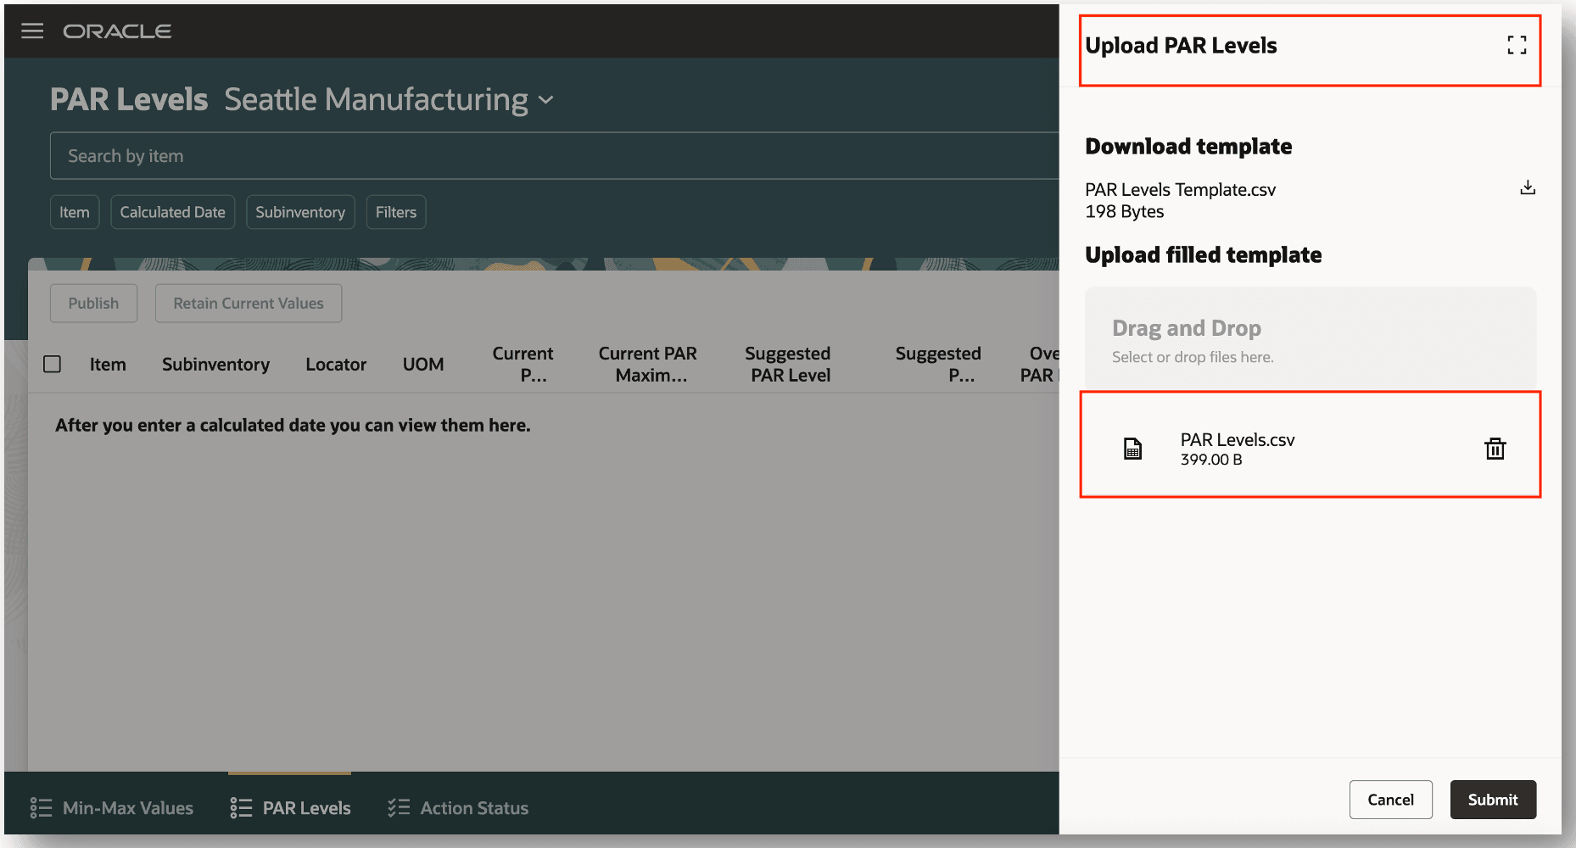Delete the uploaded PAR Levels.csv file
The image size is (1576, 848).
(1495, 449)
